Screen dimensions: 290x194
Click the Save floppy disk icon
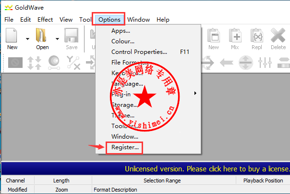click(72, 35)
